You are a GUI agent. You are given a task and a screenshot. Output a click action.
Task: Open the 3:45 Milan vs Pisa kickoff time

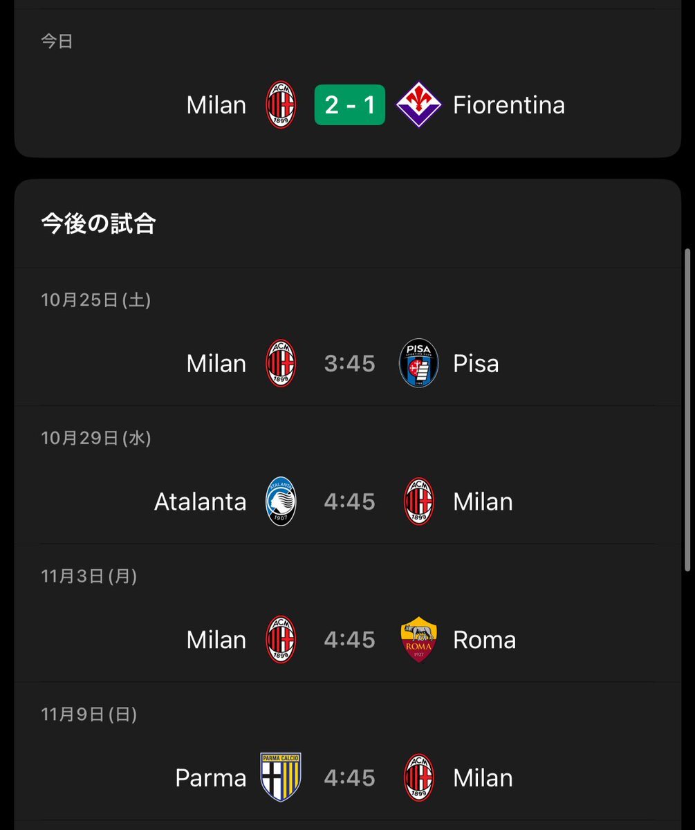click(349, 364)
